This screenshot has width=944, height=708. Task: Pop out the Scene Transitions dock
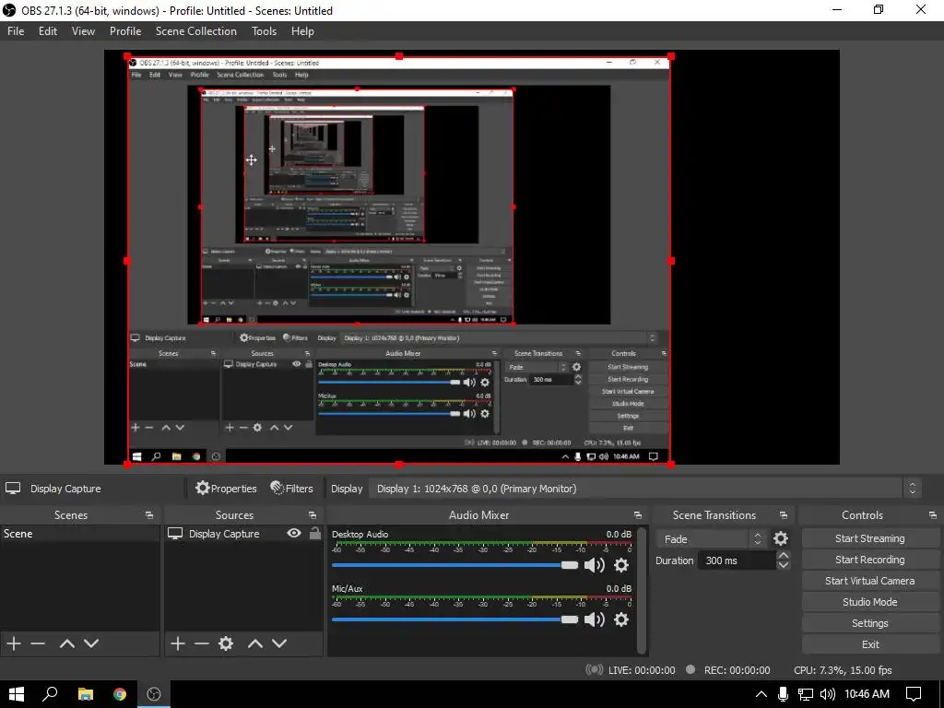[x=784, y=515]
